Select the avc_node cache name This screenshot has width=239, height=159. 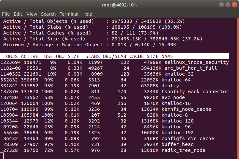tap(173, 97)
